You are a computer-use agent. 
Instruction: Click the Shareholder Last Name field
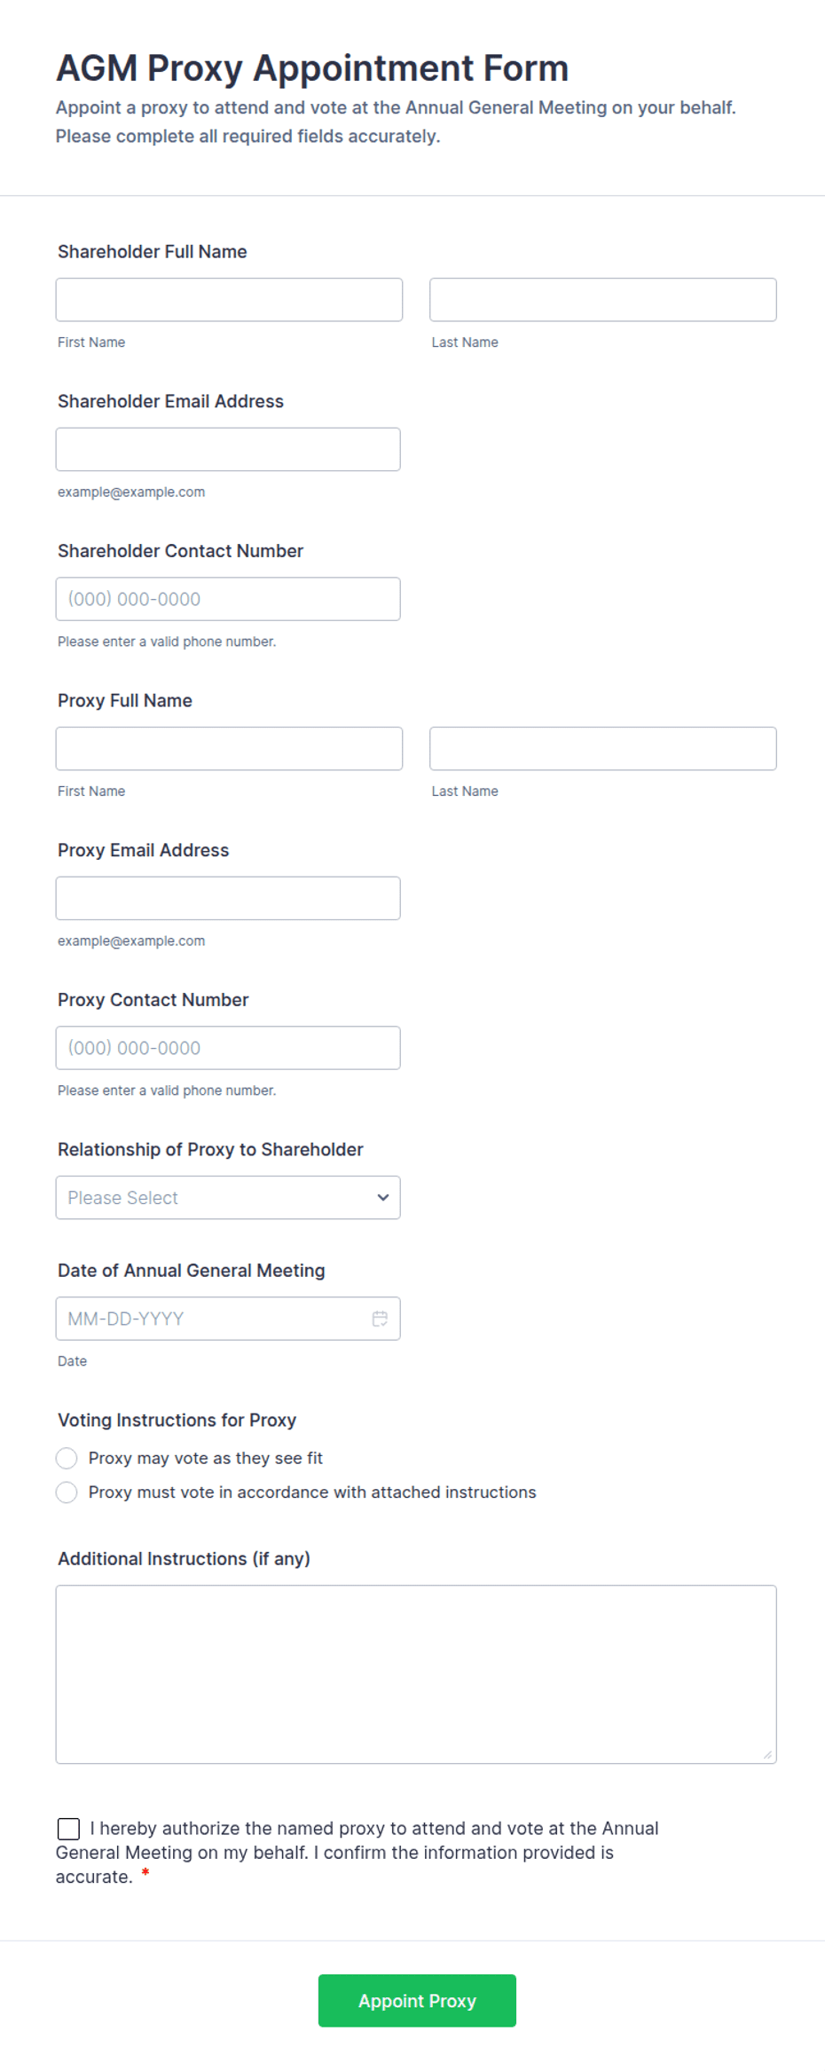(602, 299)
